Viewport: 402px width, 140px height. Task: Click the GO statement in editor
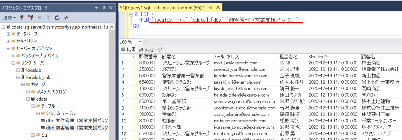pyautogui.click(x=136, y=26)
